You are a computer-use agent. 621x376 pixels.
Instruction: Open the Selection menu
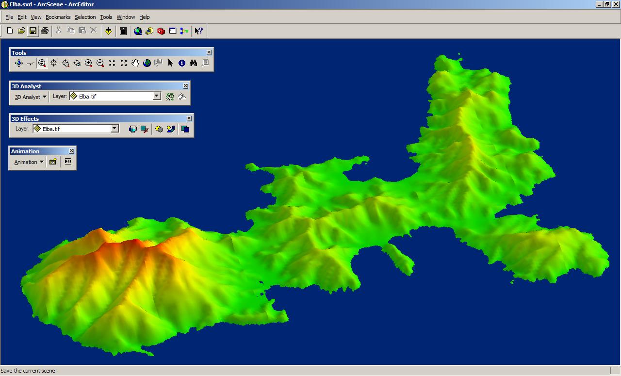pyautogui.click(x=85, y=17)
